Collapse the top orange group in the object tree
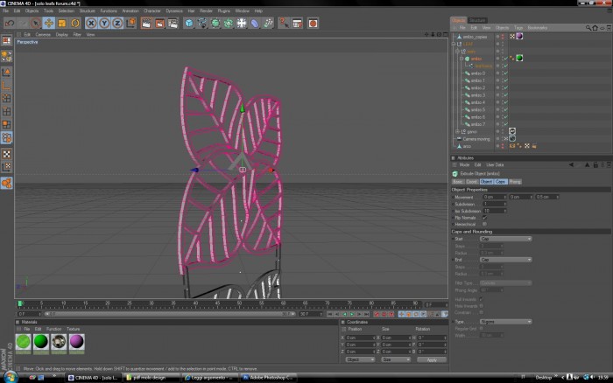The image size is (613, 383). 454,44
